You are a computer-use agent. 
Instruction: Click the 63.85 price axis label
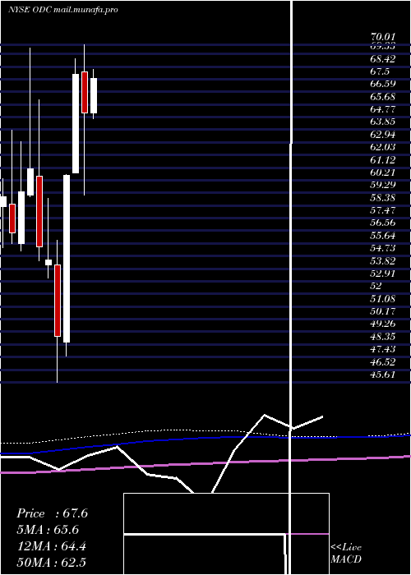(x=383, y=122)
